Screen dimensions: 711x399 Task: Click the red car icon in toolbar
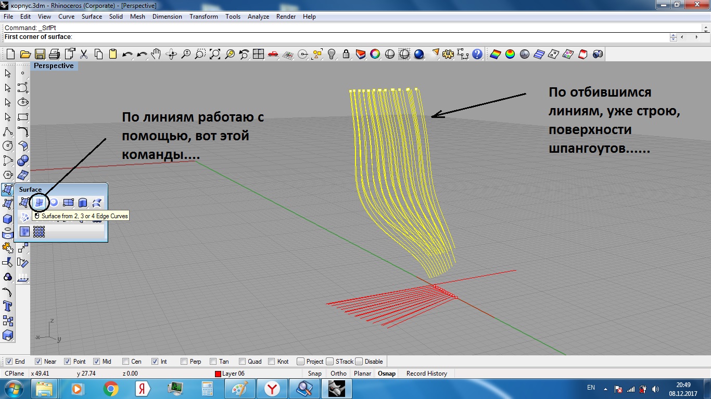pyautogui.click(x=273, y=54)
